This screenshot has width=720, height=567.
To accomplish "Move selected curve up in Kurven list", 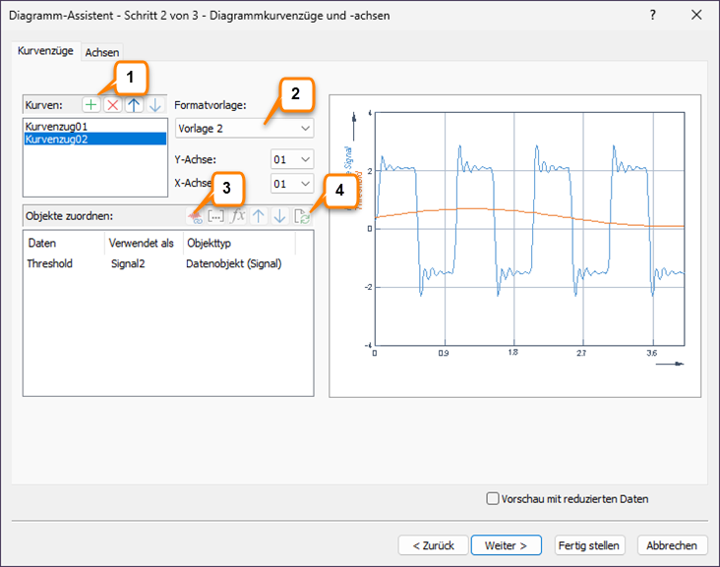I will tap(134, 104).
